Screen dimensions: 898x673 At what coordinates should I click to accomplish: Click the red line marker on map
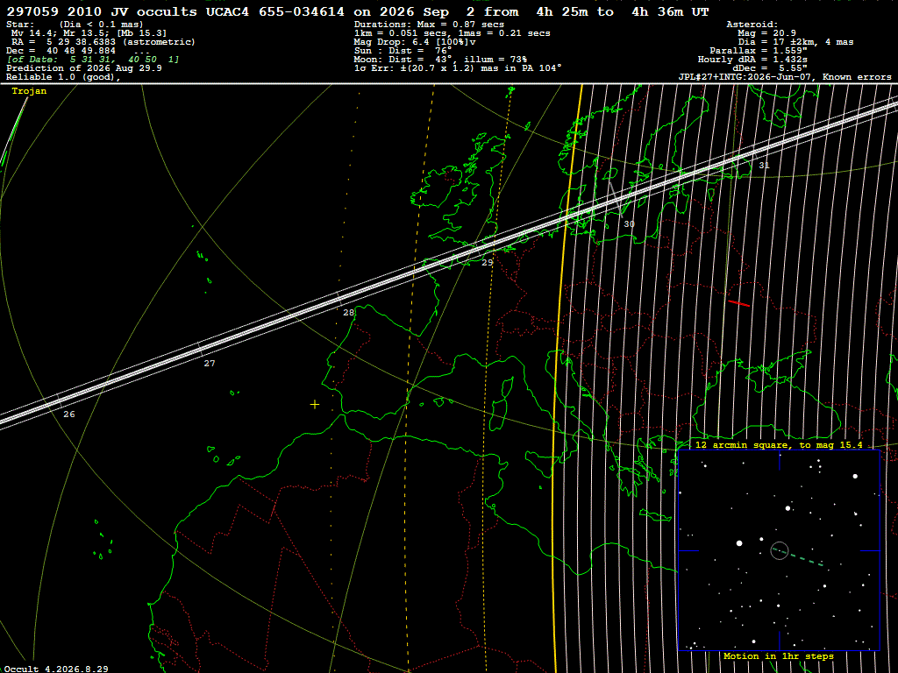click(x=738, y=303)
